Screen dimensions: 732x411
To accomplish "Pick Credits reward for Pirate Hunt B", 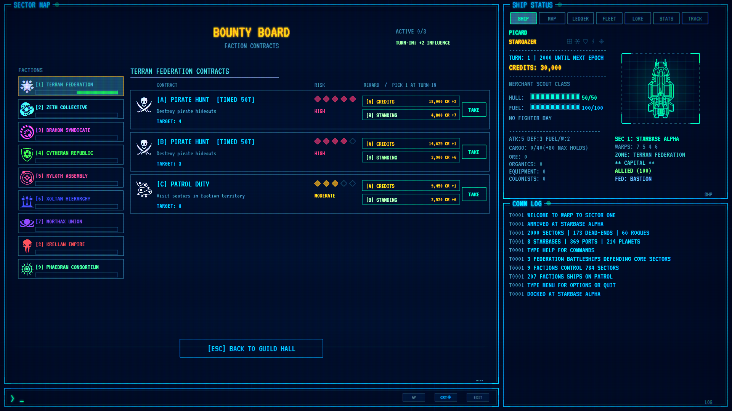I will click(411, 144).
